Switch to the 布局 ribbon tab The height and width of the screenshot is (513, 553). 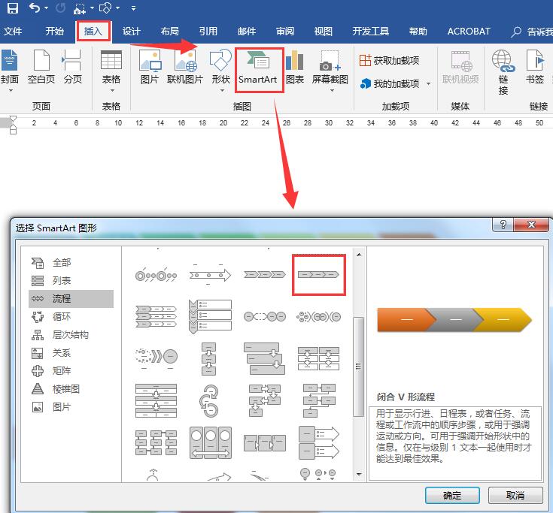point(169,32)
